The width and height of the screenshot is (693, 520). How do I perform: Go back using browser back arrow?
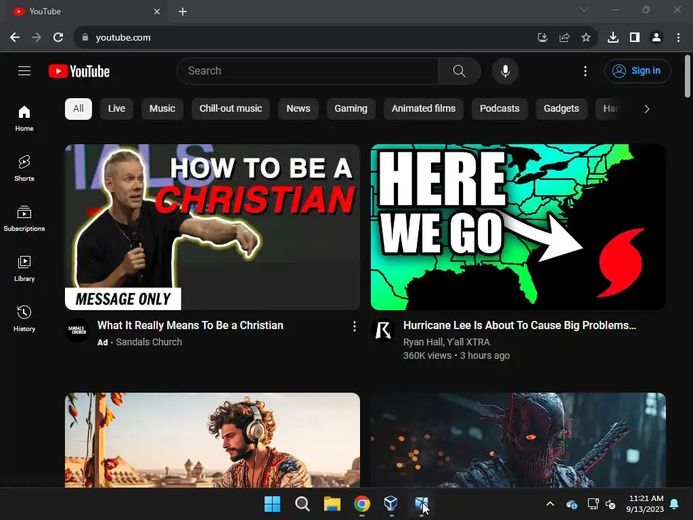[15, 38]
